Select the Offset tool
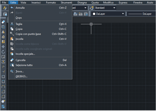The height and width of the screenshot is (111, 156). pos(3,37)
